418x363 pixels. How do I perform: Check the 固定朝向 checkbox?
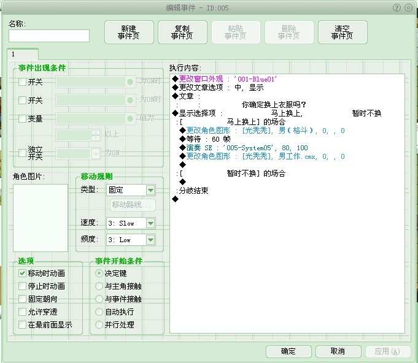click(22, 299)
